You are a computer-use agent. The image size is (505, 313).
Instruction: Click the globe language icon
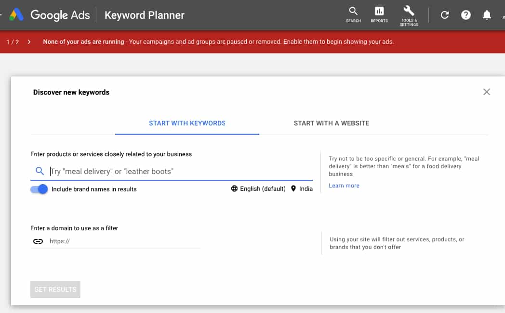(x=234, y=188)
